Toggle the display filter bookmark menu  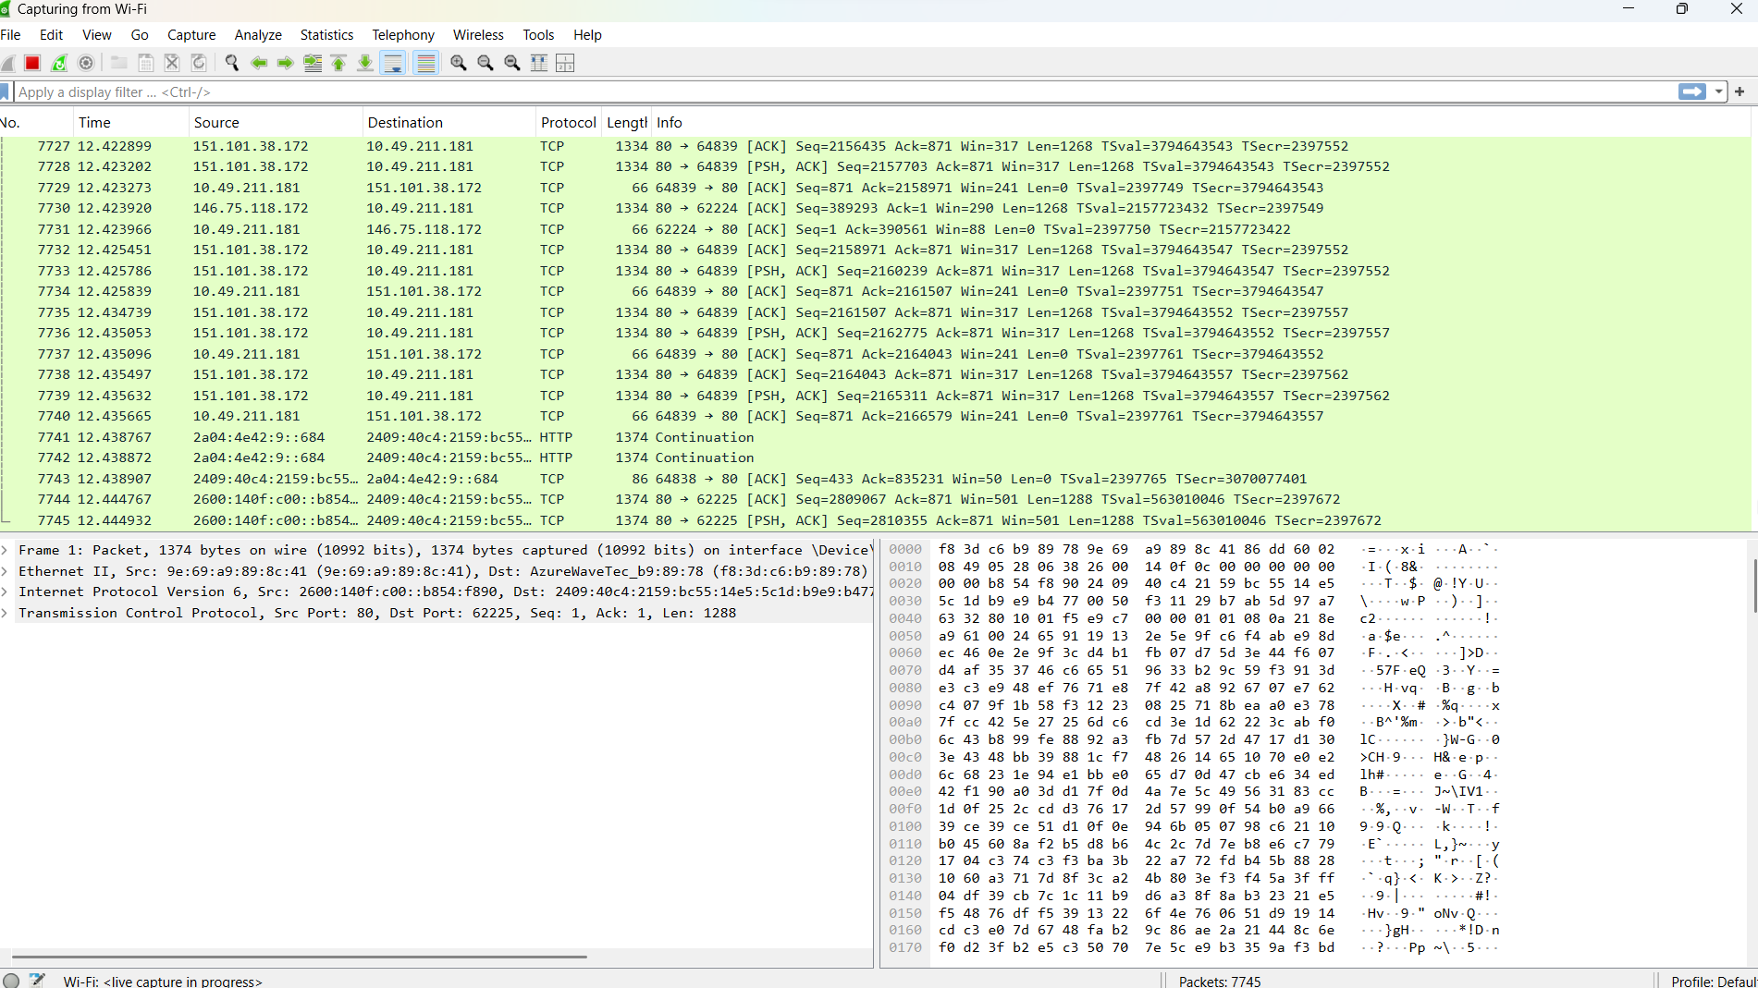6,91
